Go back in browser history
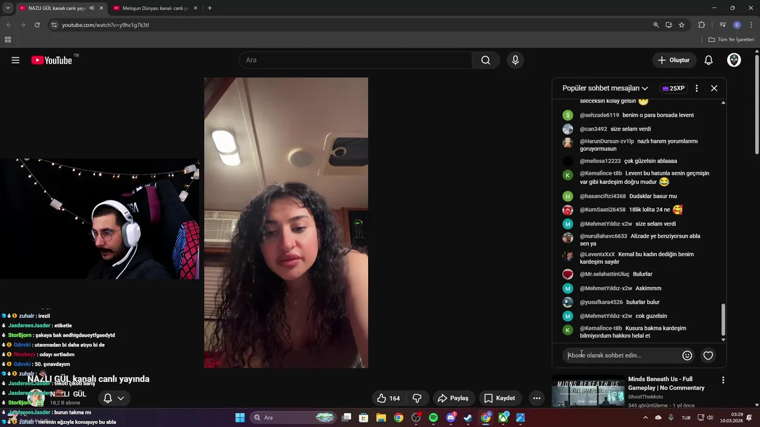 point(8,25)
